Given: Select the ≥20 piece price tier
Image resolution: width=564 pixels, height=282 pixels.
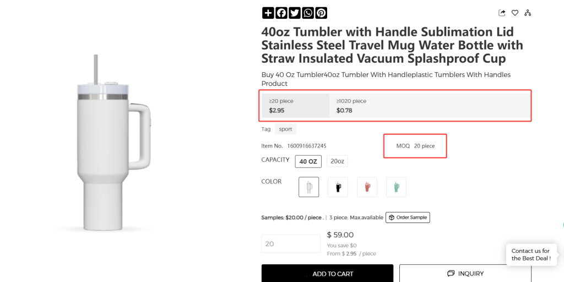Looking at the screenshot, I should [295, 106].
